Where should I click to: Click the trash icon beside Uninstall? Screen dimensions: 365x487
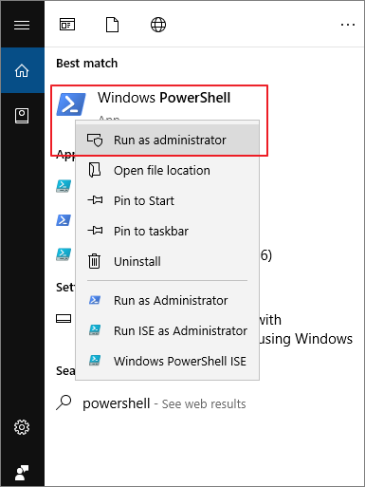94,261
